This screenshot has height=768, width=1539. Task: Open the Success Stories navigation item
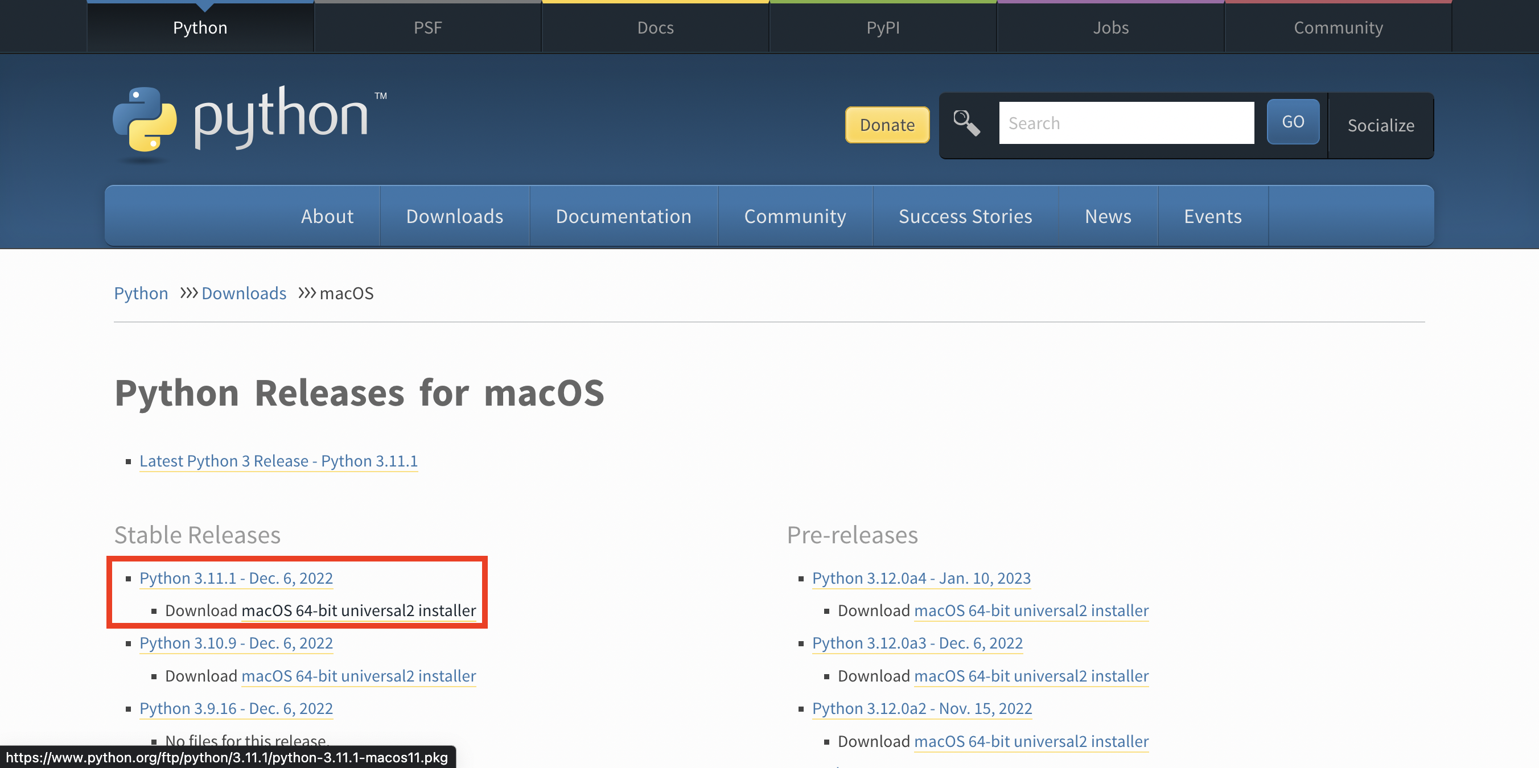click(x=965, y=216)
